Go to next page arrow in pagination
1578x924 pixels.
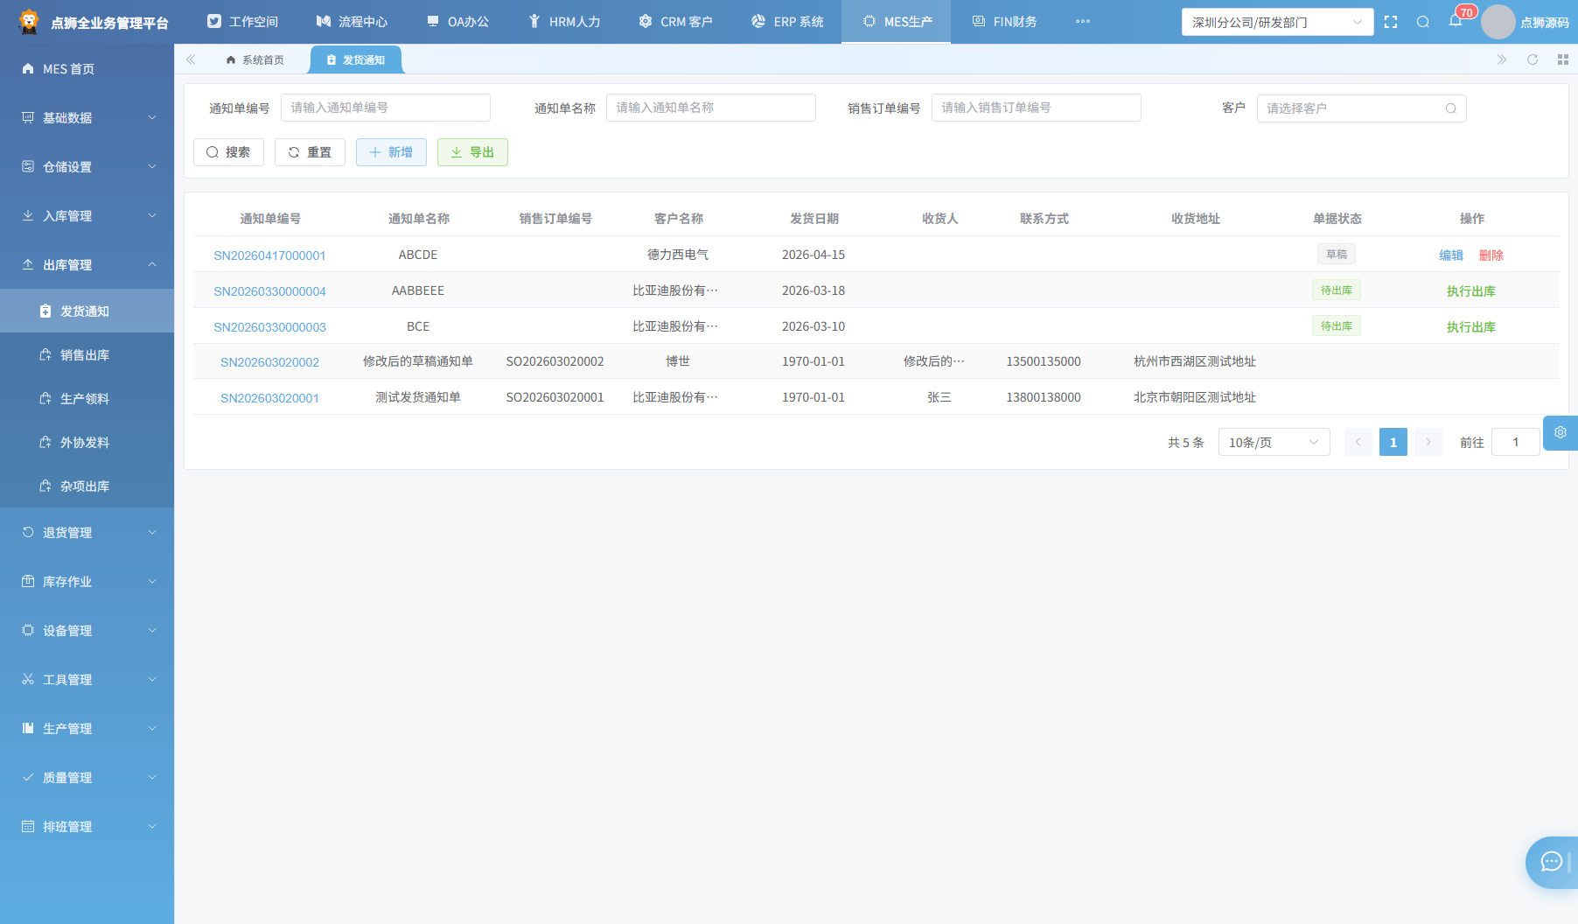tap(1428, 443)
